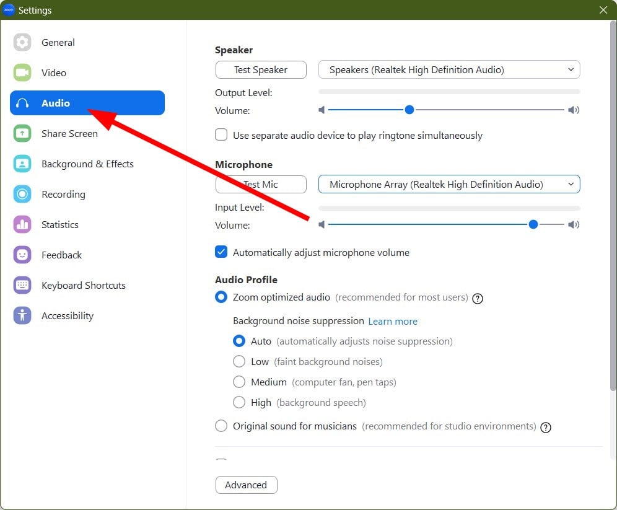
Task: Click the settings vertical scrollbar
Action: click(613, 206)
